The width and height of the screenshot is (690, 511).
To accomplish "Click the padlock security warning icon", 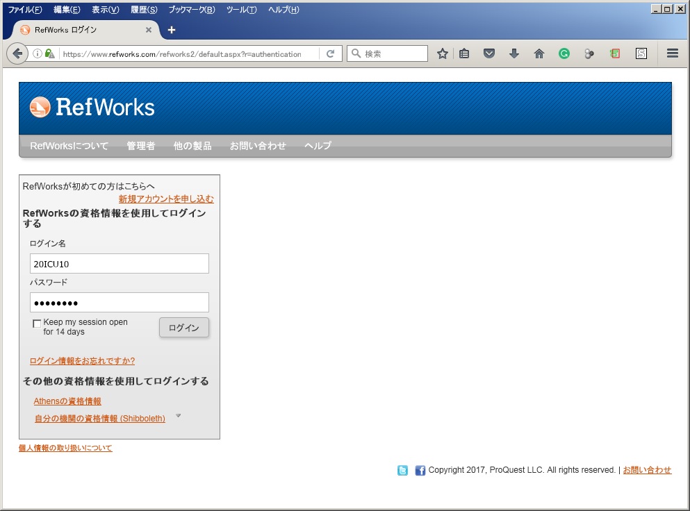I will point(50,53).
